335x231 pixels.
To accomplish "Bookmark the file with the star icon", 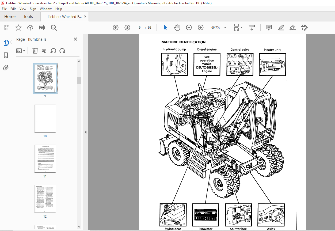I will click(x=18, y=28).
